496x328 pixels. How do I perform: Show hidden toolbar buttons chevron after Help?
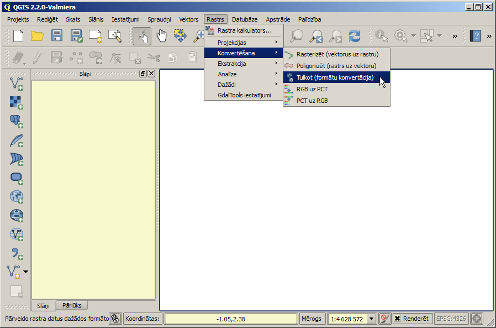(489, 36)
